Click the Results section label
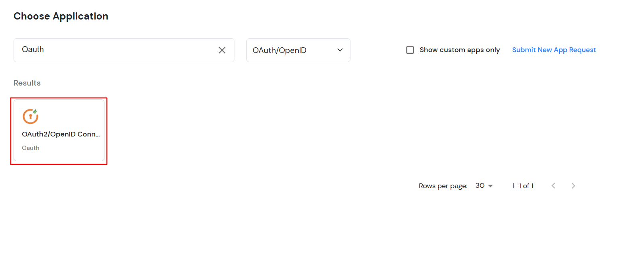This screenshot has height=267, width=620. point(27,83)
